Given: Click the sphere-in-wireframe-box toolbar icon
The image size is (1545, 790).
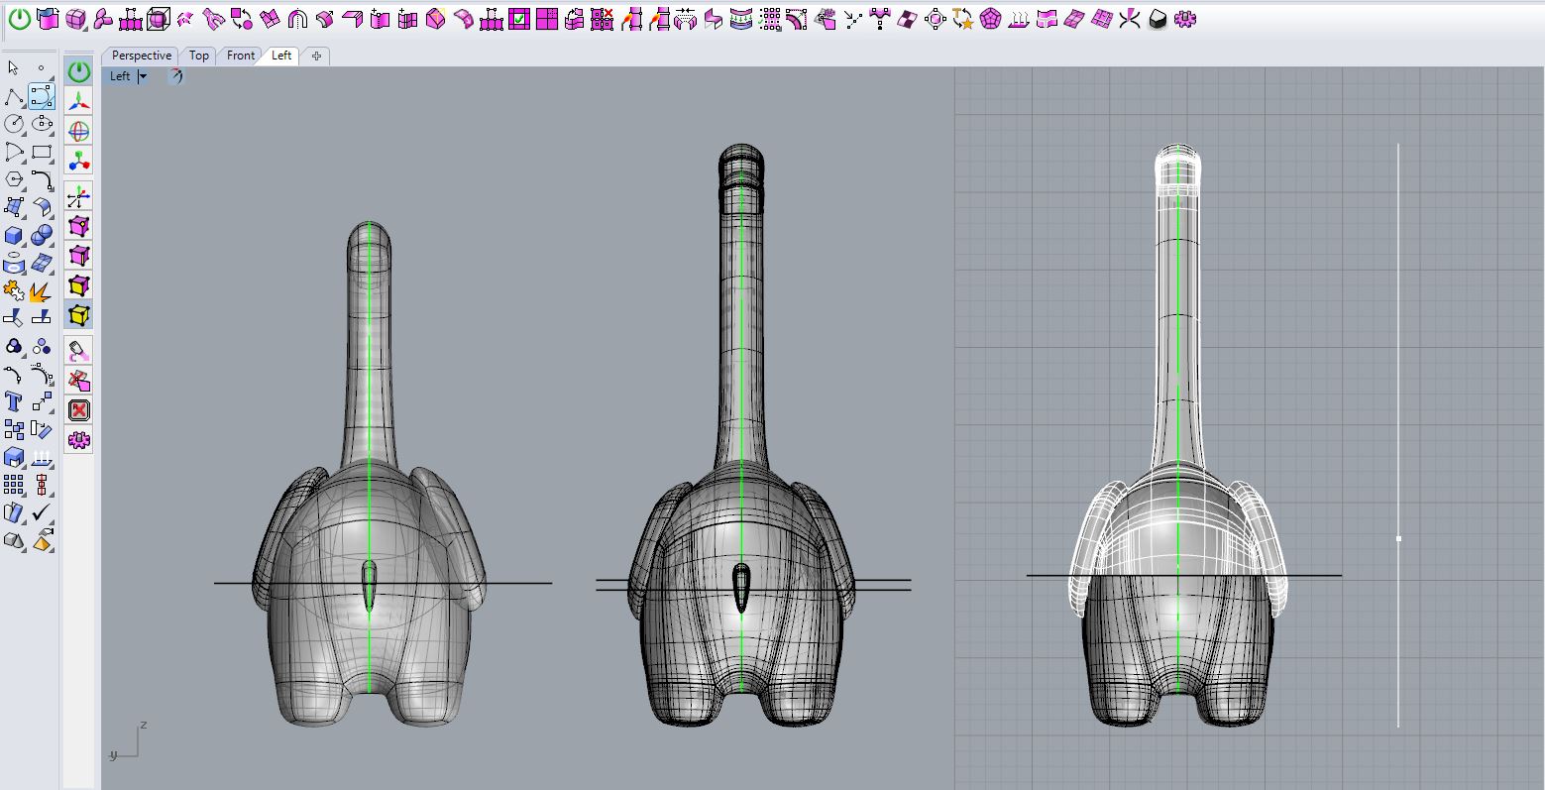Looking at the screenshot, I should (158, 19).
